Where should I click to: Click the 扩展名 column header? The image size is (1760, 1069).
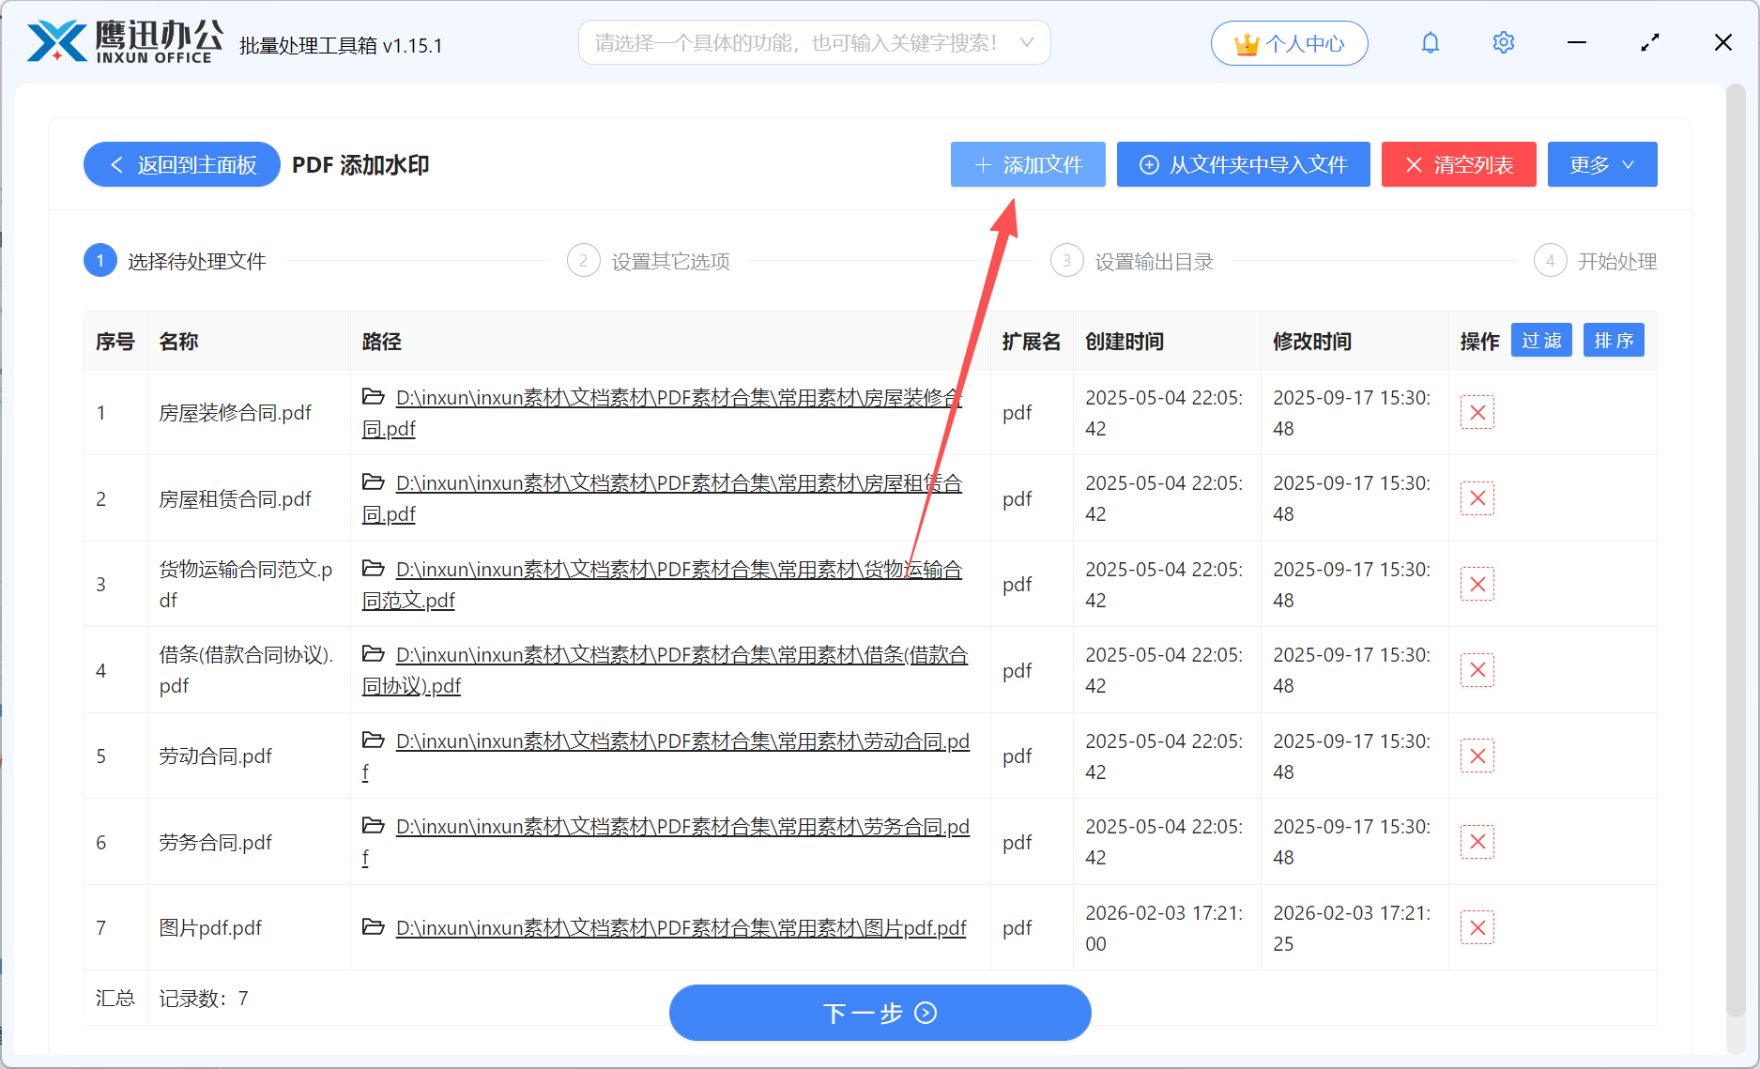[x=1032, y=342]
